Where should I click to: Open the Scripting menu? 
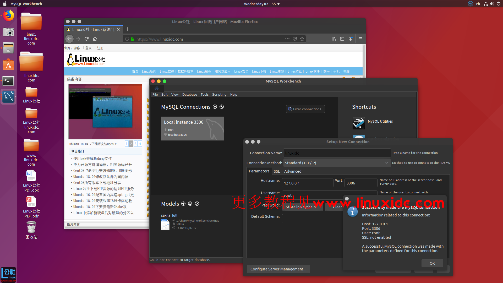[x=219, y=94]
